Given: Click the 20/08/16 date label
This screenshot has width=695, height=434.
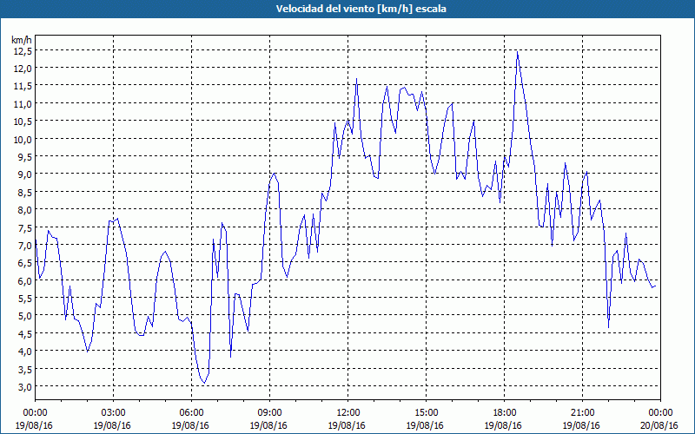Looking at the screenshot, I should click(660, 425).
